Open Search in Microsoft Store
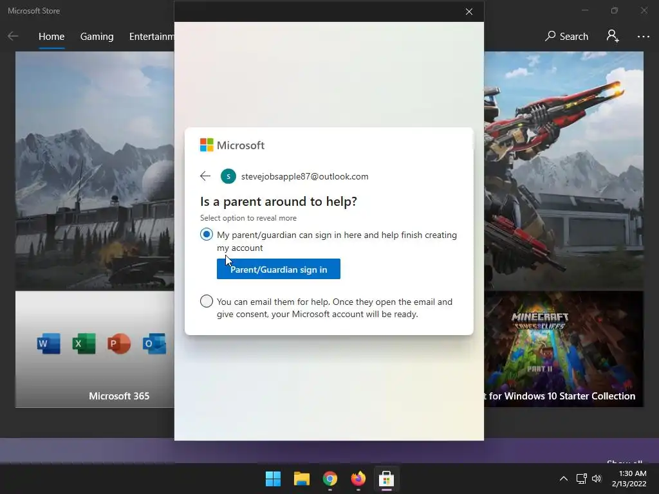The height and width of the screenshot is (494, 659). (x=566, y=37)
